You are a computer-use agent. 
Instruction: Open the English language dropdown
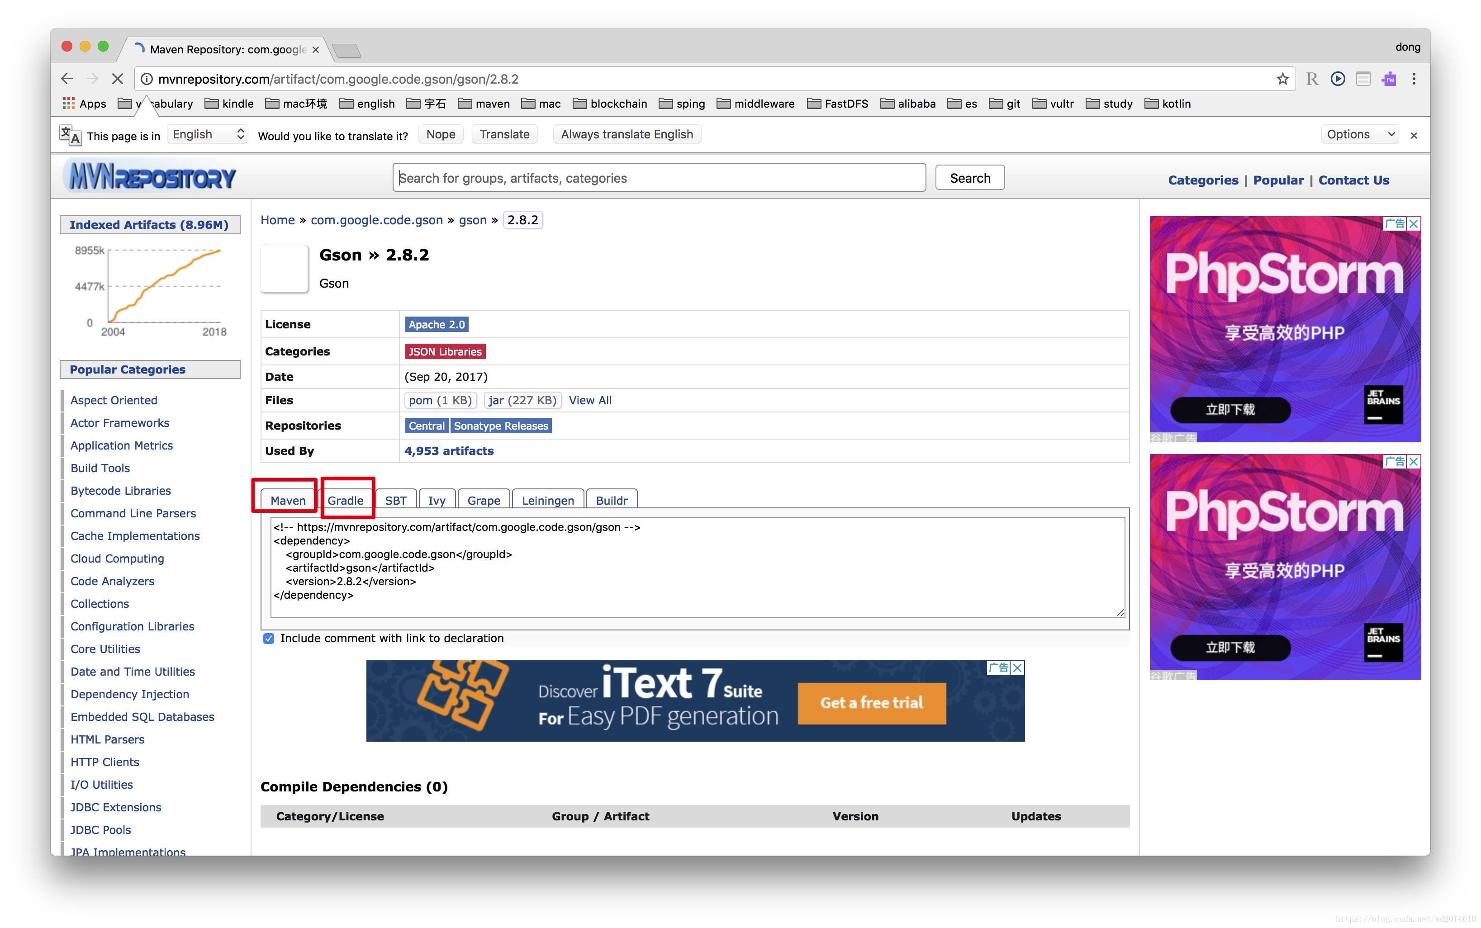pos(208,134)
